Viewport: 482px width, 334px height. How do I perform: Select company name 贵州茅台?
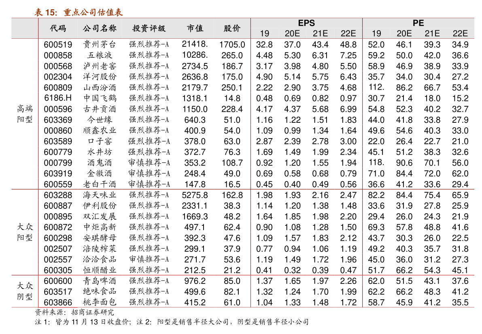100,44
